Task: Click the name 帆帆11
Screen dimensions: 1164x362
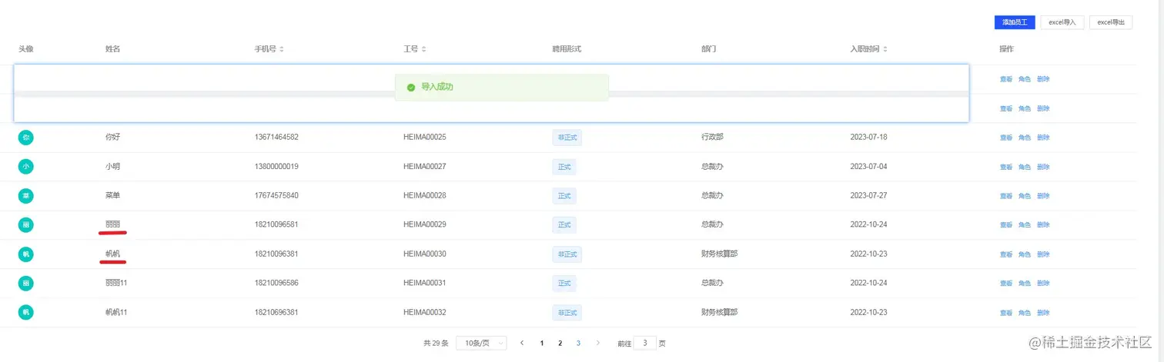Action: point(116,313)
